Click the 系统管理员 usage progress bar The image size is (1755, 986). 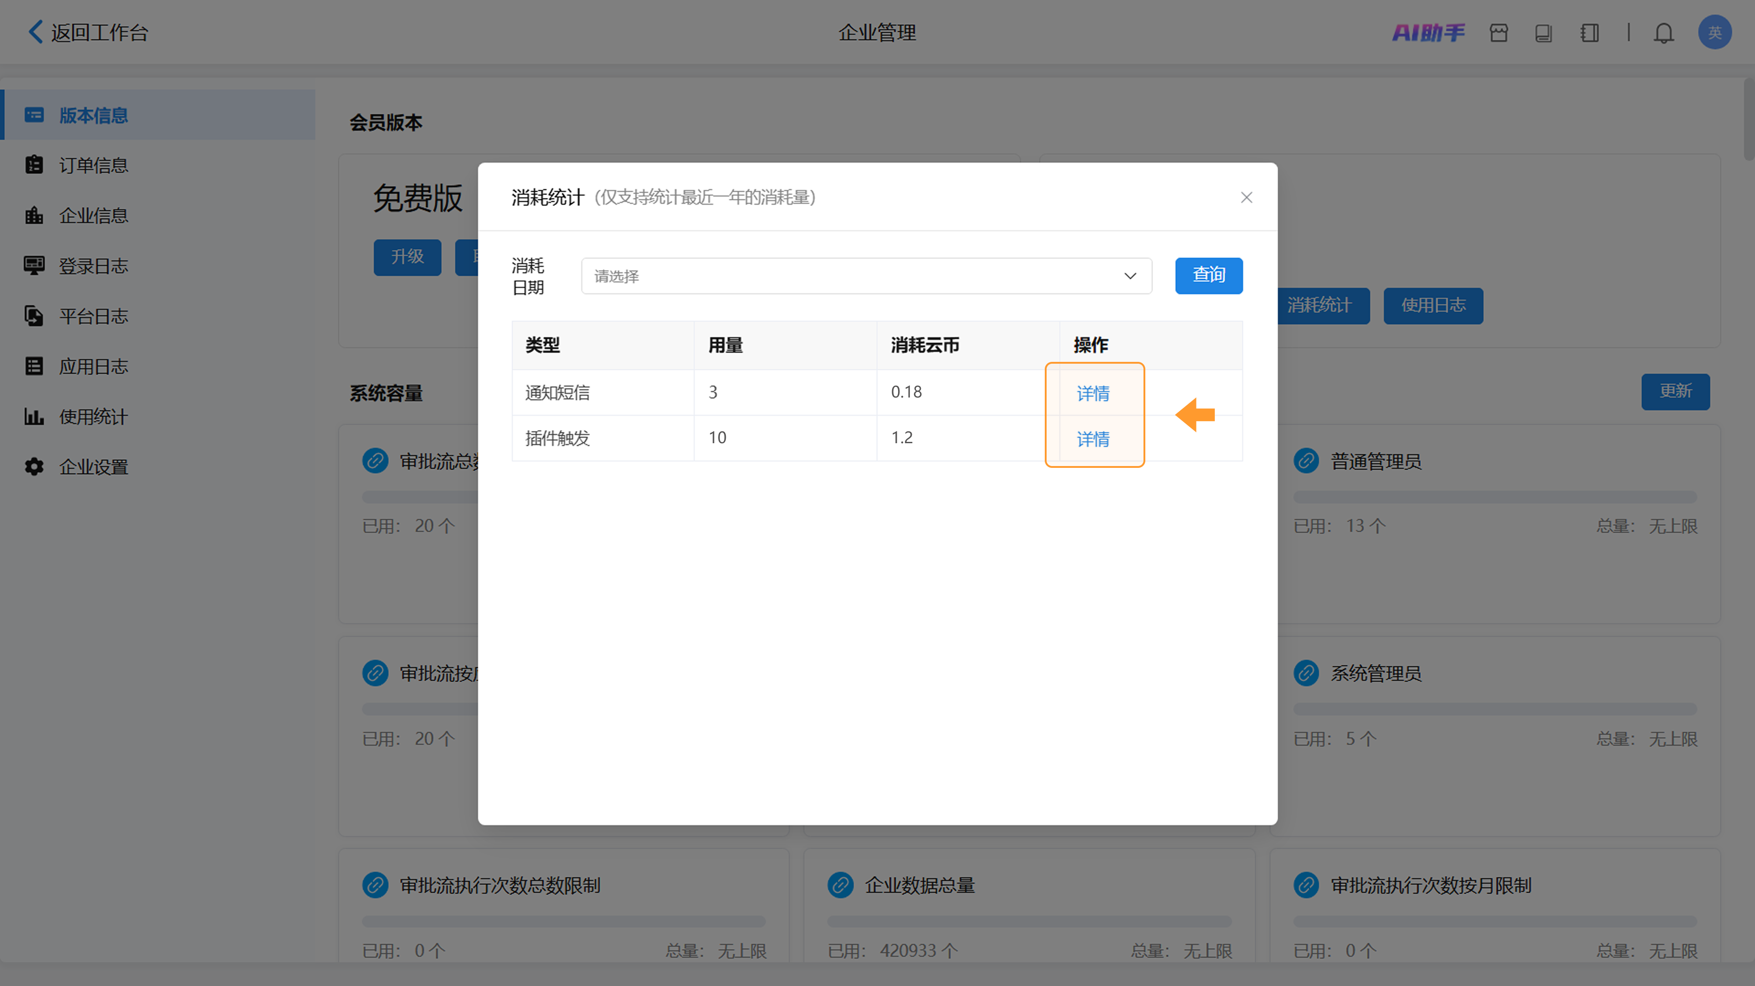1495,709
